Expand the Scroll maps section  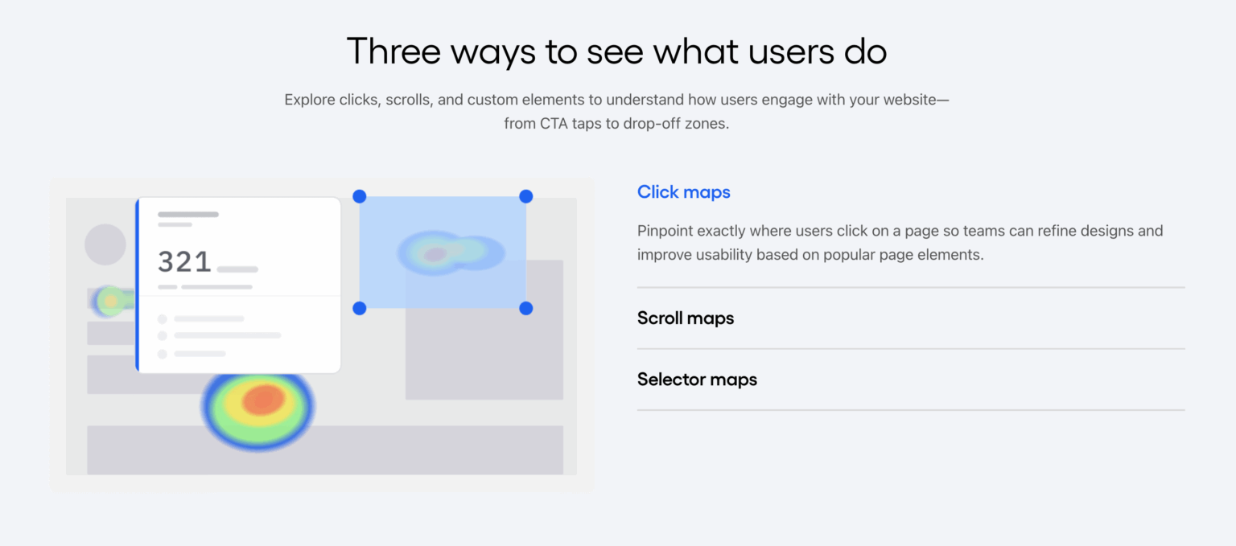coord(686,318)
